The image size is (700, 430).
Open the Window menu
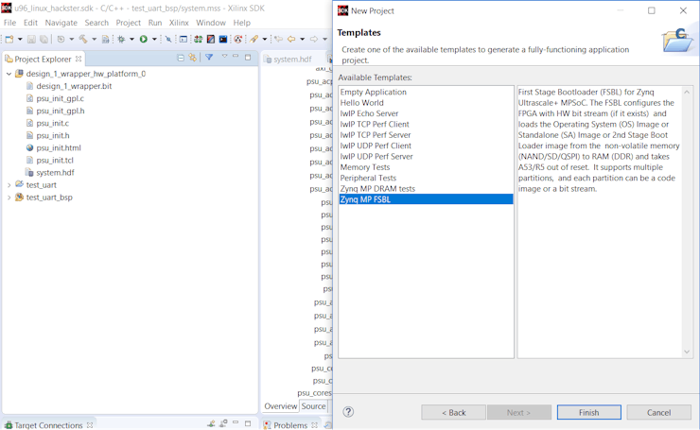pyautogui.click(x=211, y=23)
